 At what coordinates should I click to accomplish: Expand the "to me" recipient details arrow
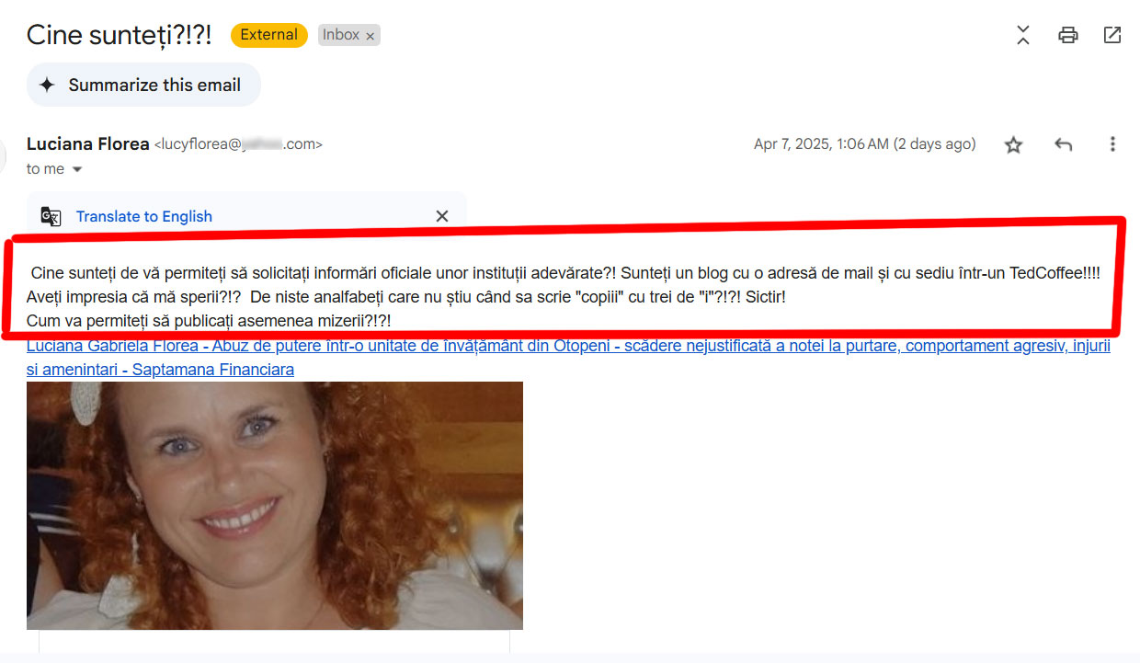76,169
